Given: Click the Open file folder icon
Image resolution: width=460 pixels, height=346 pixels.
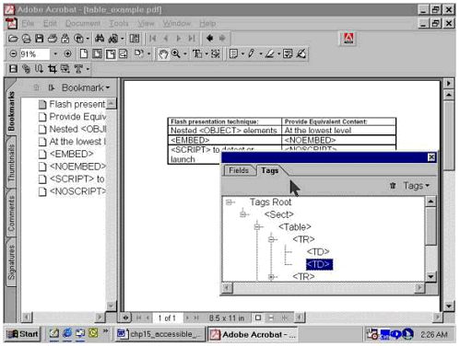Looking at the screenshot, I should [13, 39].
